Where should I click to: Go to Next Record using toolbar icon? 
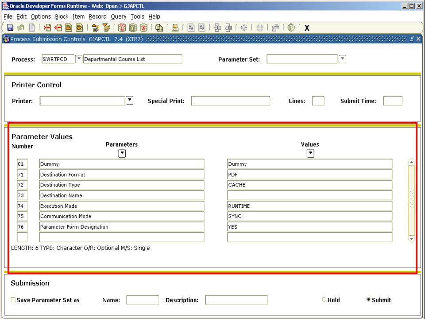point(79,27)
